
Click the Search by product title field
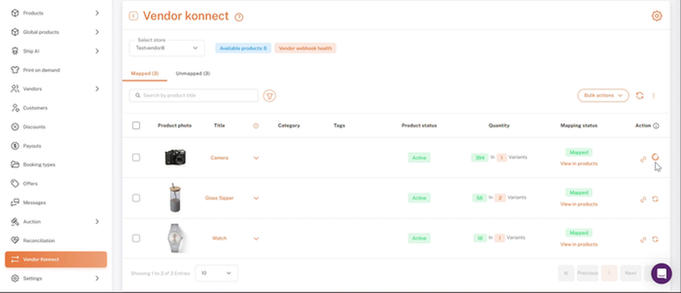coord(194,96)
